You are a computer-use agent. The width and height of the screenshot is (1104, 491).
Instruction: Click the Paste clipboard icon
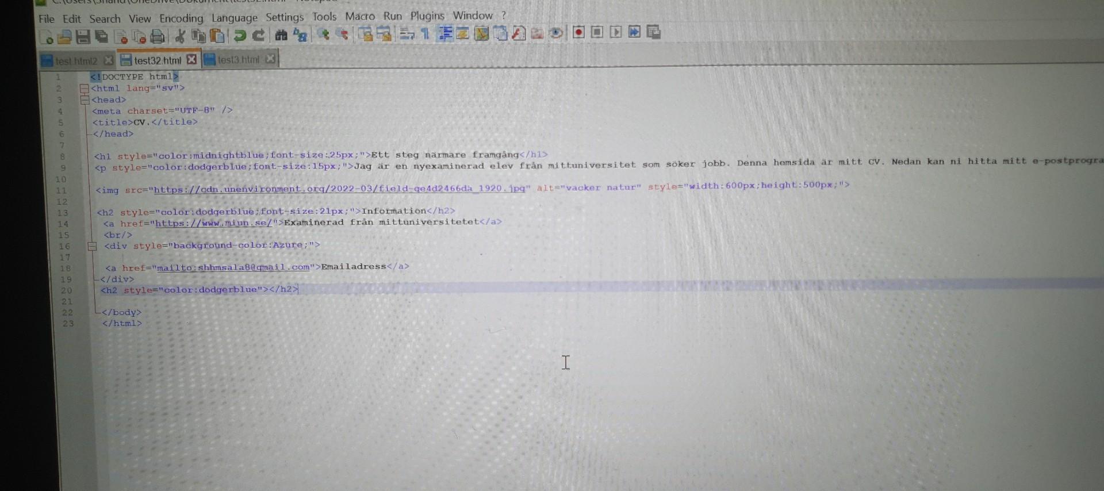[x=217, y=36]
